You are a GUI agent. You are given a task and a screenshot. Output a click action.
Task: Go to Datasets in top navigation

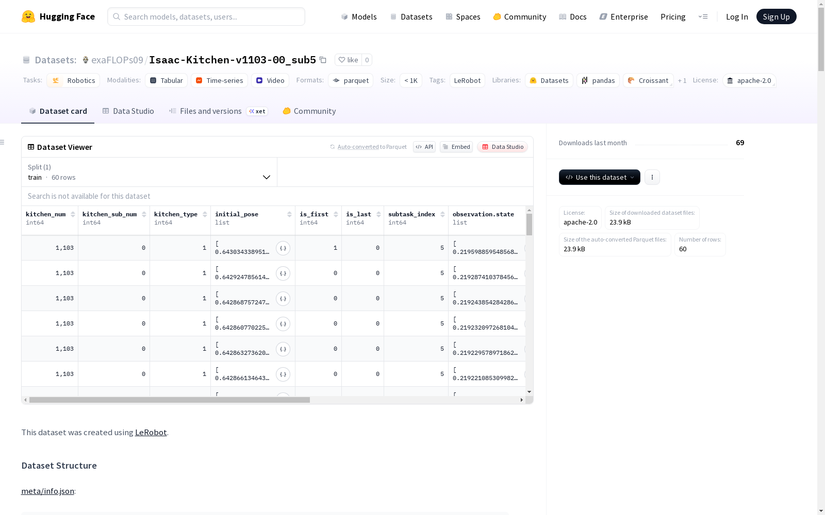coord(411,16)
